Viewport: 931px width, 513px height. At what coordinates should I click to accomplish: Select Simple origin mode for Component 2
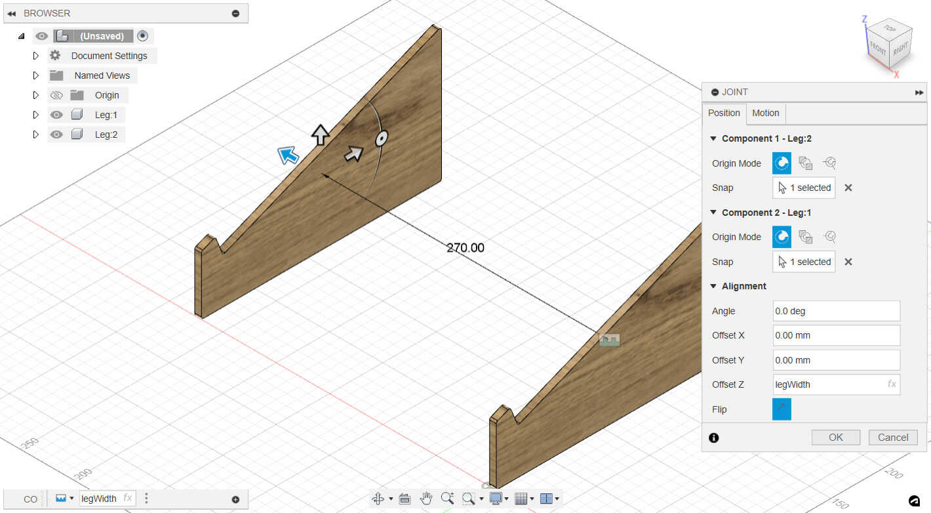tap(782, 237)
